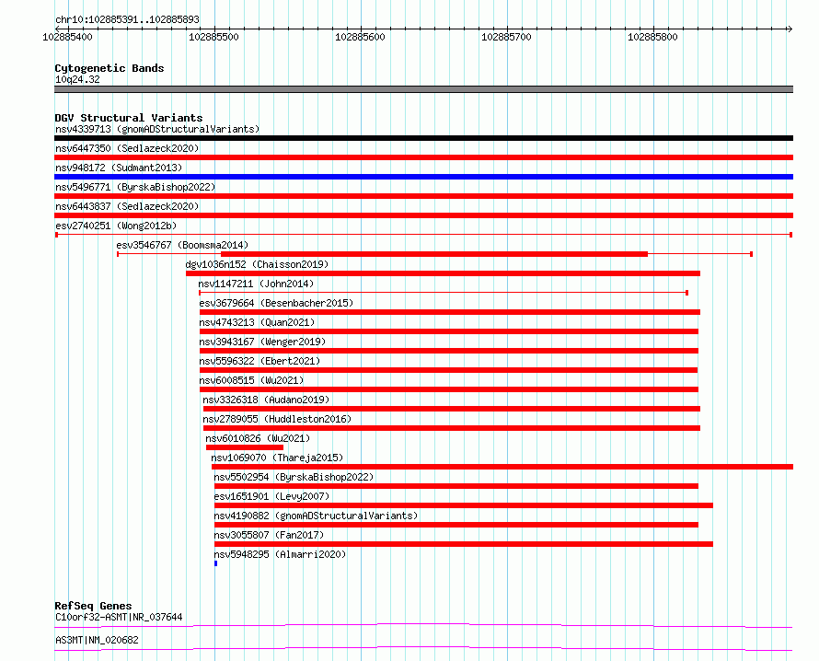Image resolution: width=819 pixels, height=661 pixels.
Task: Select the dgv1036n152 (Chaisson2019) variant label
Action: click(x=257, y=264)
